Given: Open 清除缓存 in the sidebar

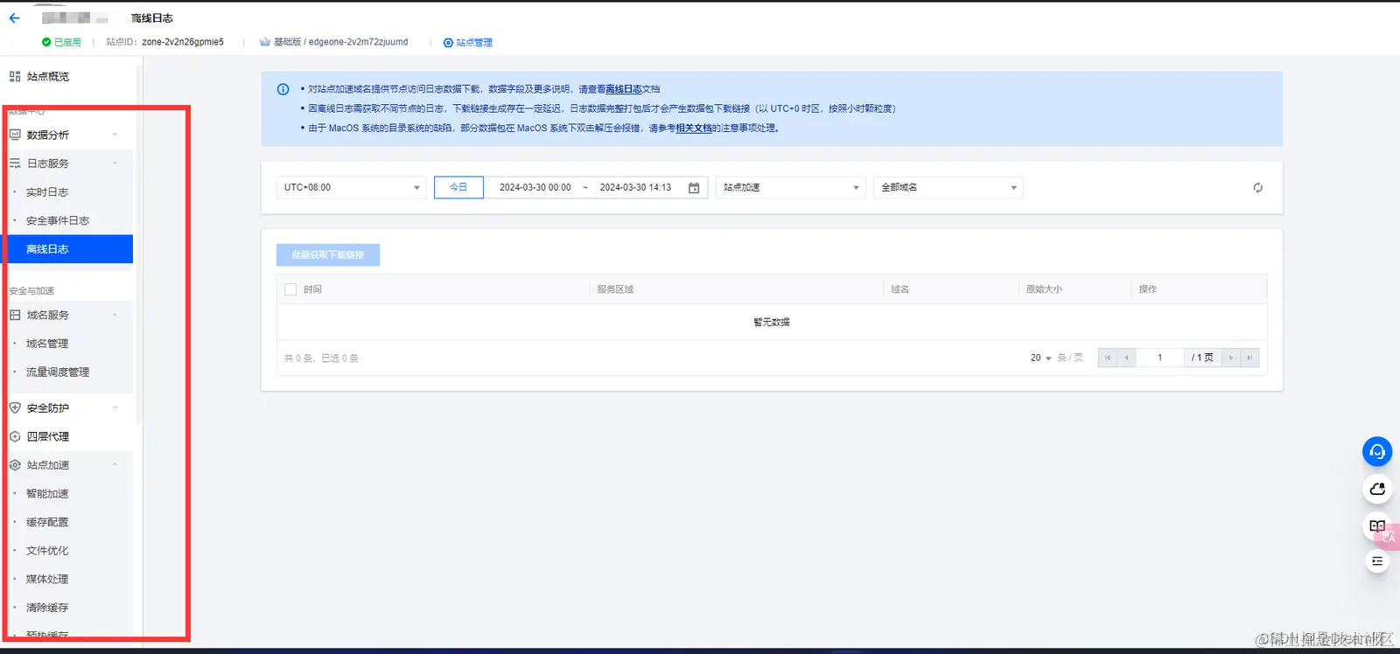Looking at the screenshot, I should [47, 608].
